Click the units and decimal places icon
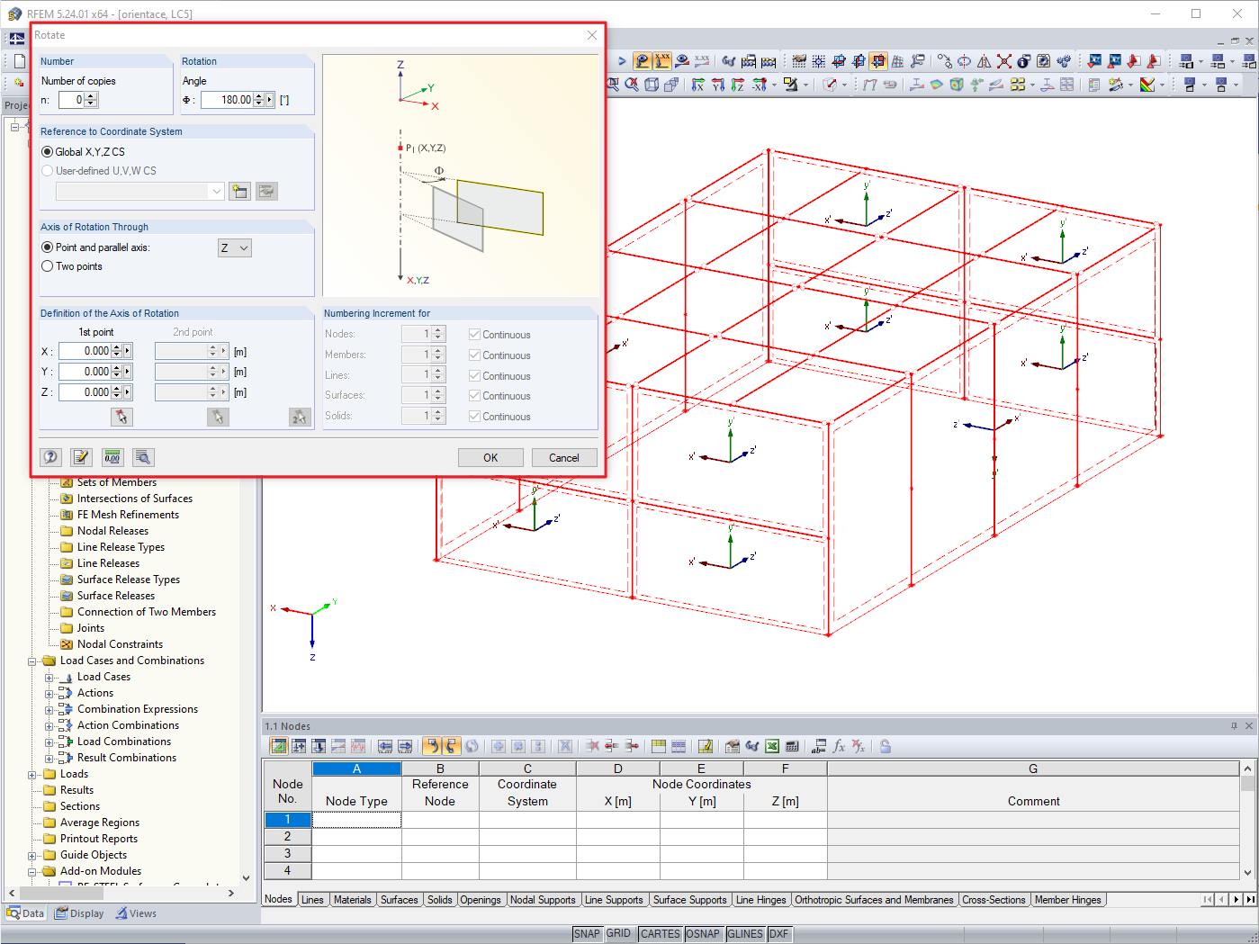This screenshot has height=944, width=1259. [x=112, y=457]
